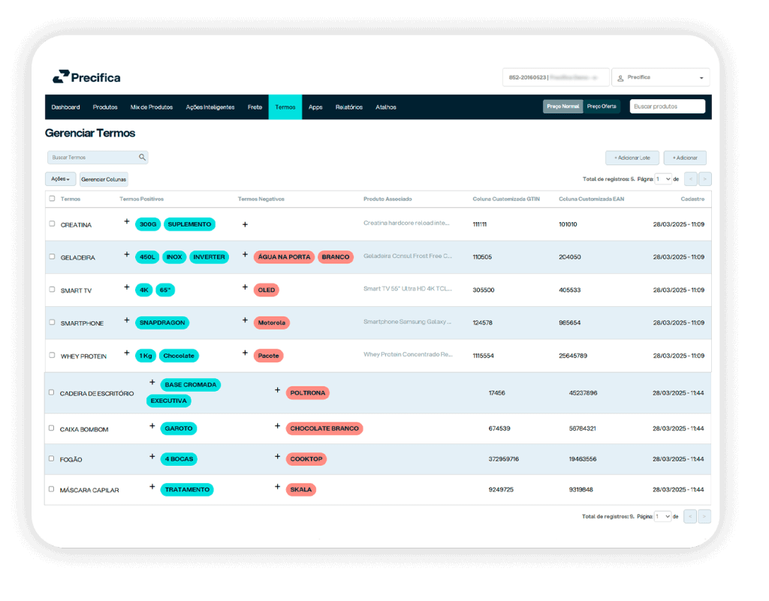Switch to Preço Oferta toggle

point(602,107)
